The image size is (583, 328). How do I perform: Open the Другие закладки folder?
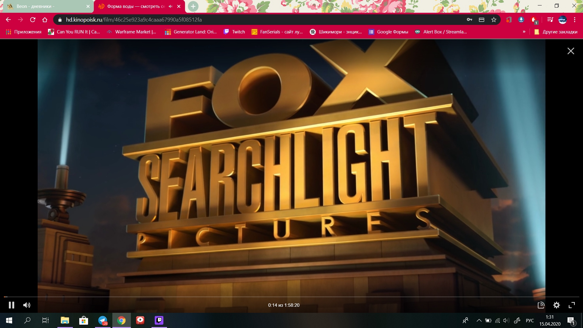click(556, 32)
